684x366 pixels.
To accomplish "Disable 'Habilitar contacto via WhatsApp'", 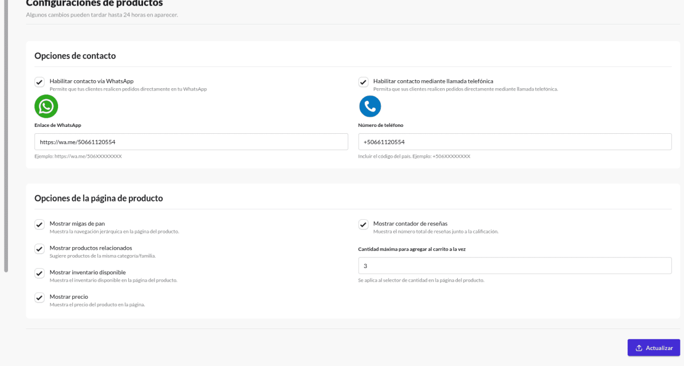I will click(x=39, y=81).
